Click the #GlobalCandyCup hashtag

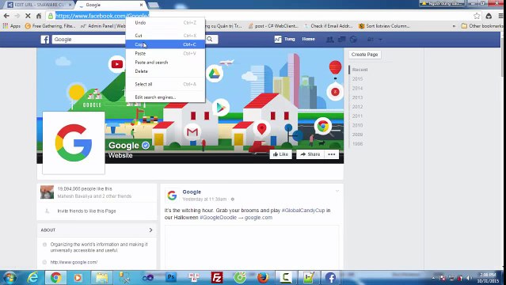[303, 211]
